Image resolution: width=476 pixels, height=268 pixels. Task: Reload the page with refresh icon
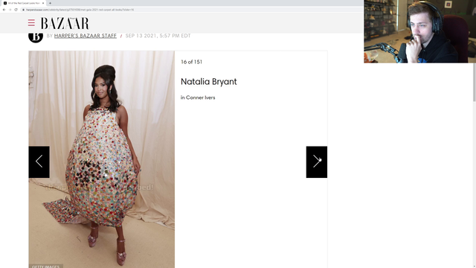16,10
